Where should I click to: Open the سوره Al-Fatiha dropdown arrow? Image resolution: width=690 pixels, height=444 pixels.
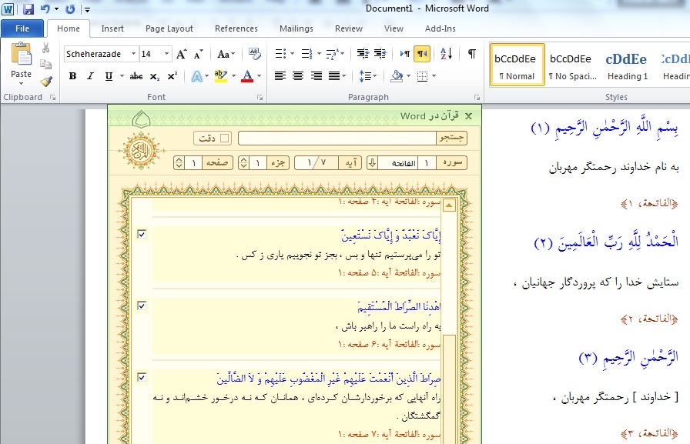(x=372, y=162)
